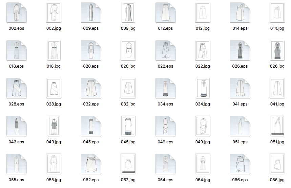Click the 028.eps skirt file icon
291x188 pixels.
[17, 88]
